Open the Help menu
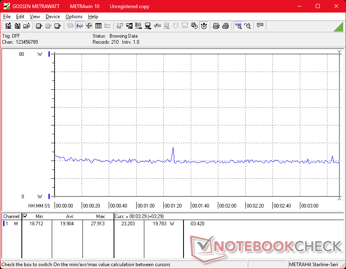 click(x=93, y=17)
